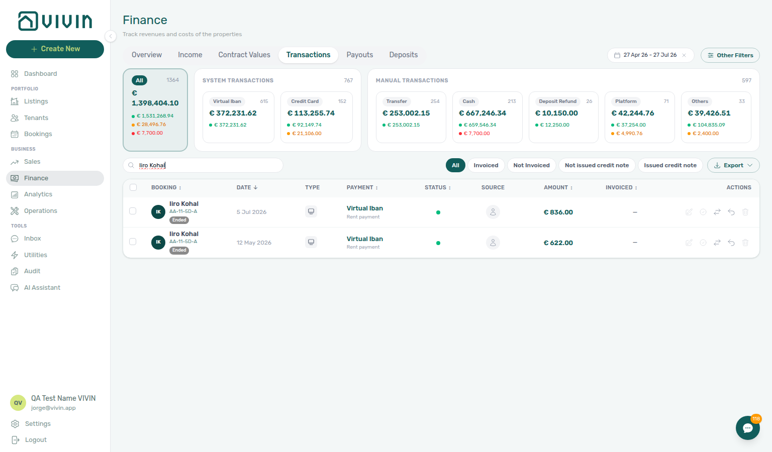Open the Inbox tool
The width and height of the screenshot is (772, 452).
tap(55, 239)
